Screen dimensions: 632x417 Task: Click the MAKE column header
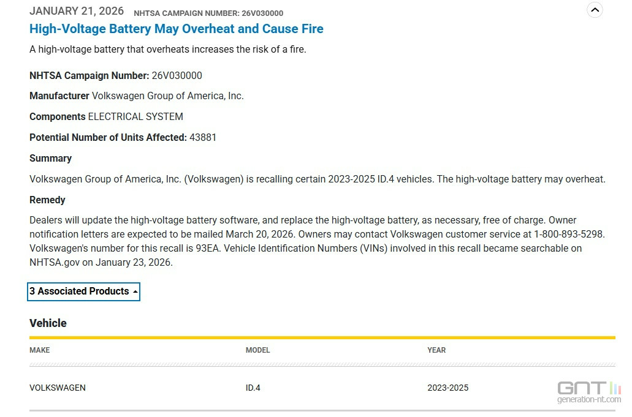40,350
